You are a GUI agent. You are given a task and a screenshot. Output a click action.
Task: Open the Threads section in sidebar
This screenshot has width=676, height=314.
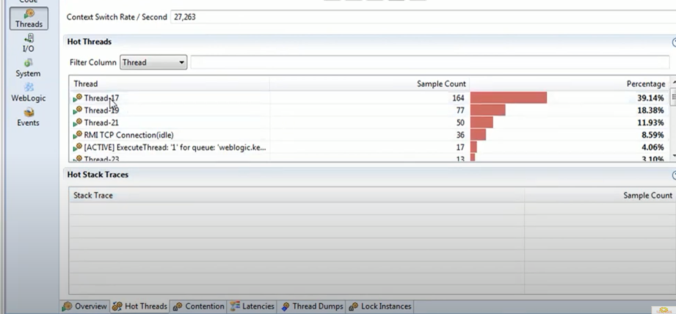tap(29, 18)
